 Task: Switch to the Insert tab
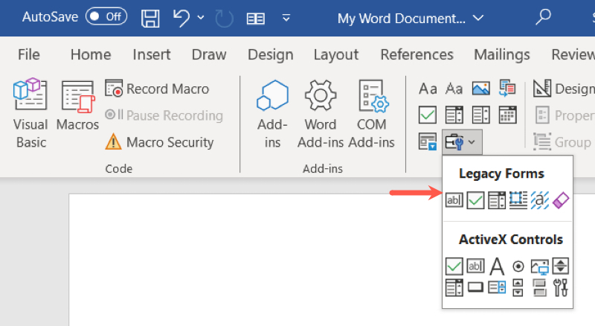152,55
